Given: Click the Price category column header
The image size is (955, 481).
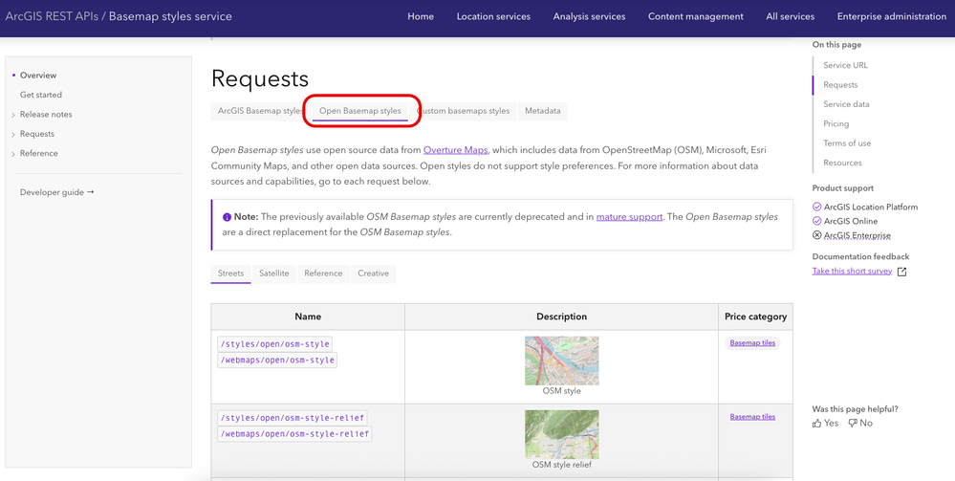Looking at the screenshot, I should pyautogui.click(x=755, y=317).
